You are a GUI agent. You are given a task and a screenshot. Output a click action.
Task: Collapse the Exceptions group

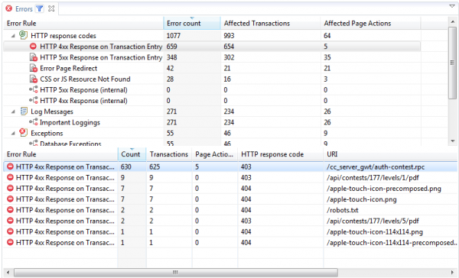pyautogui.click(x=13, y=133)
